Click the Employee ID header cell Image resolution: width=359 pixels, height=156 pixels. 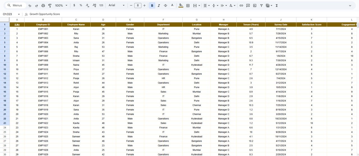click(43, 25)
